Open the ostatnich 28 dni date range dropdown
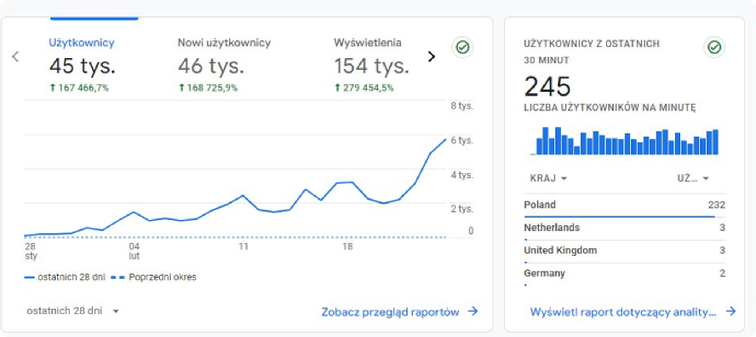This screenshot has height=337, width=756. click(x=73, y=311)
